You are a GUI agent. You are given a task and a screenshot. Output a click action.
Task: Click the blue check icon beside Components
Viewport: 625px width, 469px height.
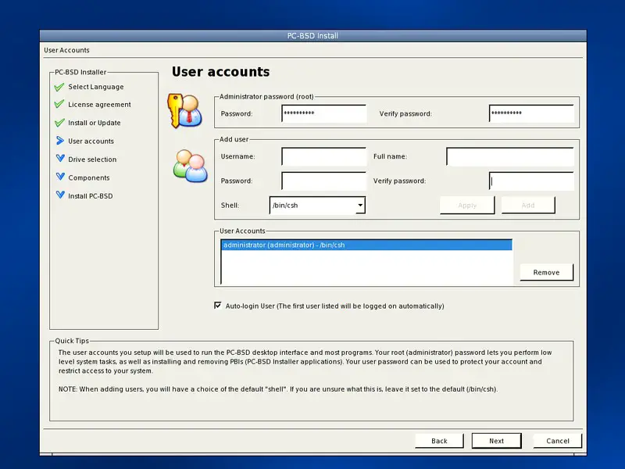coord(59,177)
